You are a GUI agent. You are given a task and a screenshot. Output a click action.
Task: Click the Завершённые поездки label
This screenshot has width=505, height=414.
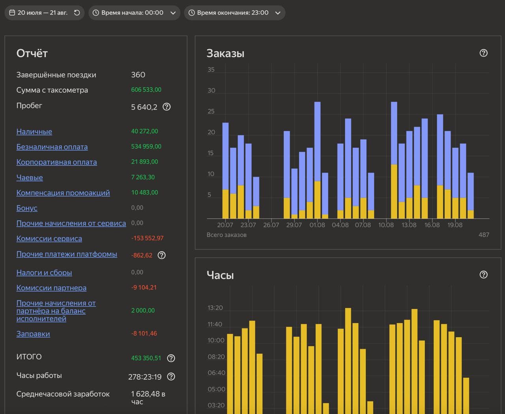pos(56,75)
